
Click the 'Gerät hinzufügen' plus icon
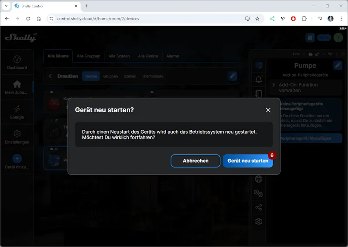click(x=17, y=159)
